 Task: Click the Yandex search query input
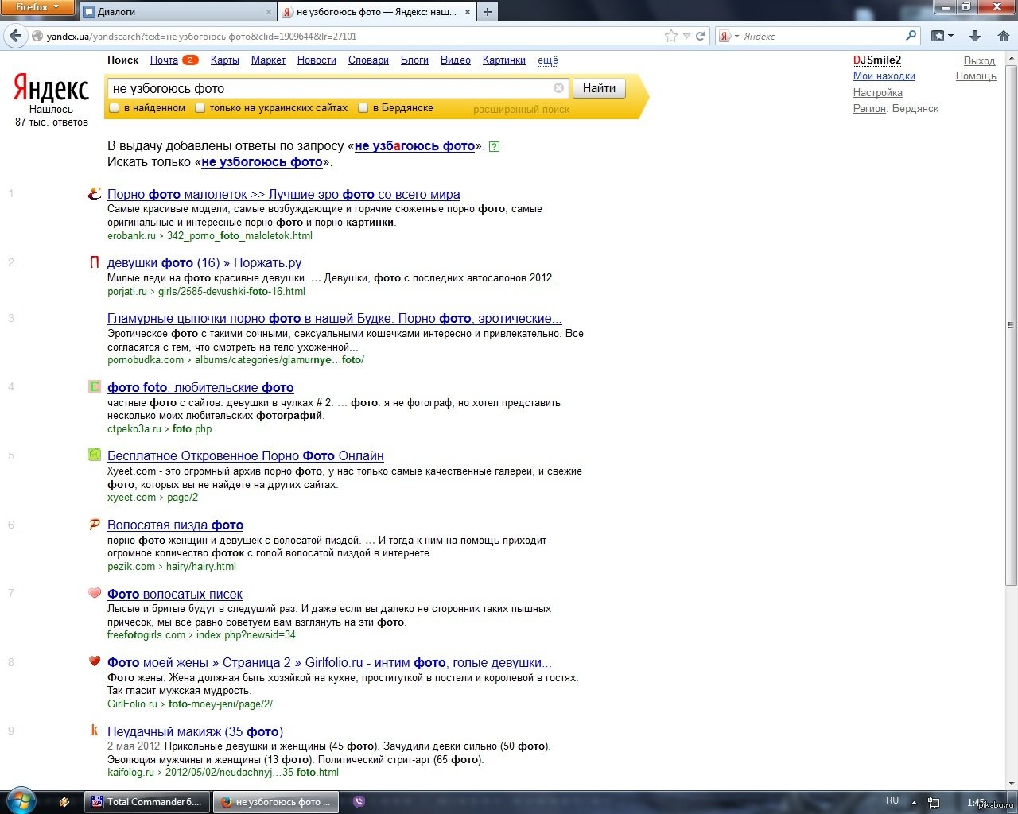[x=330, y=88]
